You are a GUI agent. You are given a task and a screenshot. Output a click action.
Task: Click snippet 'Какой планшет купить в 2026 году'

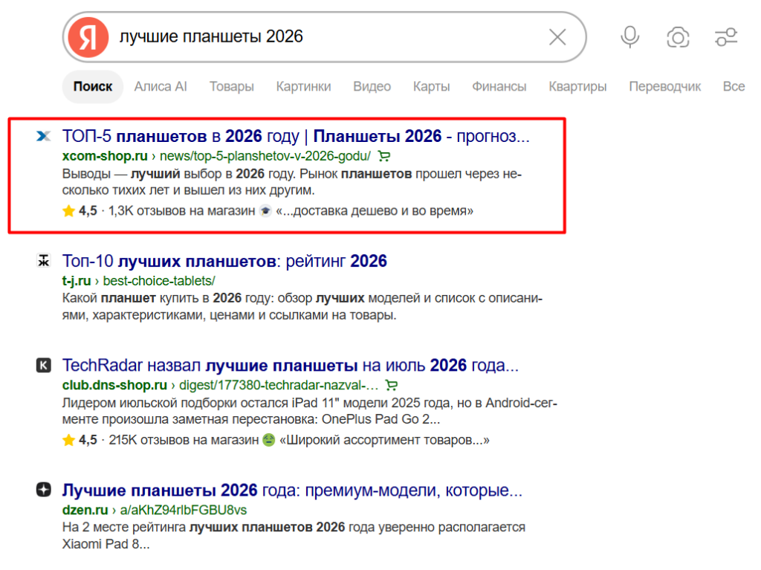pos(169,297)
